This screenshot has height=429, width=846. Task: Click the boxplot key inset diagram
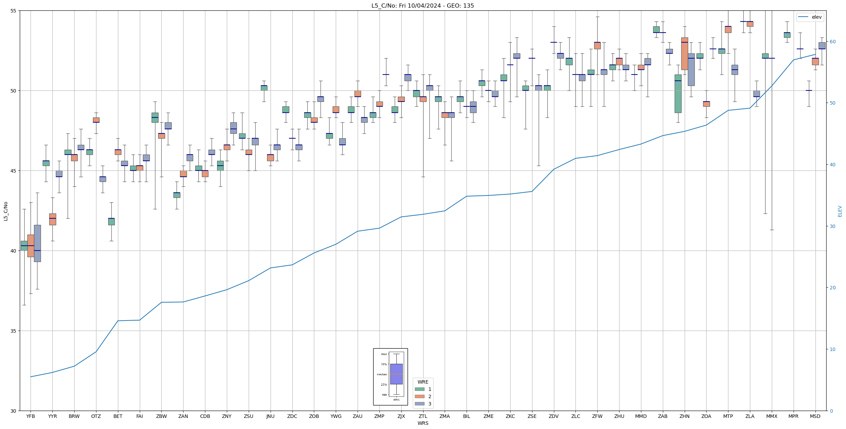point(390,377)
